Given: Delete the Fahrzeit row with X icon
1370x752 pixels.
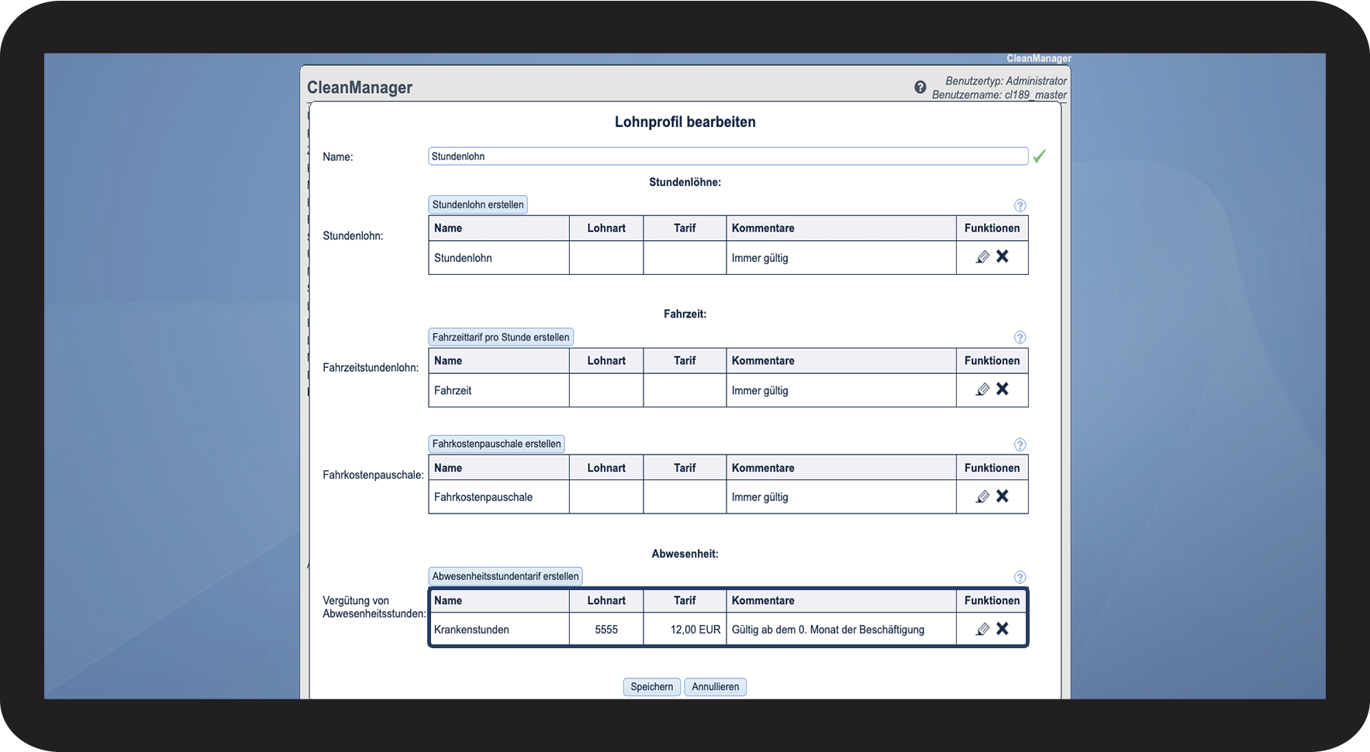Looking at the screenshot, I should (1002, 389).
